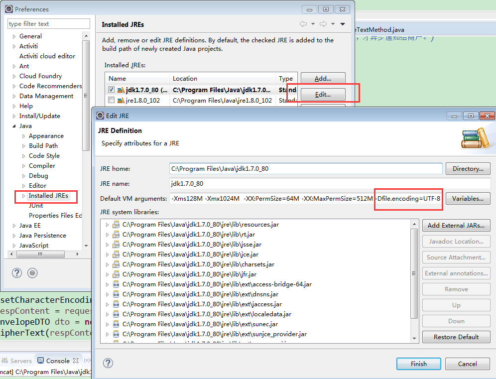Click the dnsns.jar library icon
Screen dimensions: 496x379
pos(116,294)
